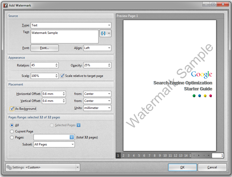Change Align from Left using its dropdown

110,48
